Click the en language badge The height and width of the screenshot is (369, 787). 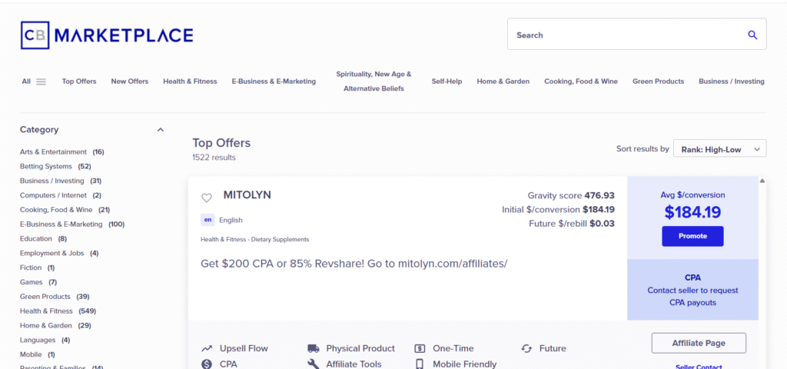(208, 220)
